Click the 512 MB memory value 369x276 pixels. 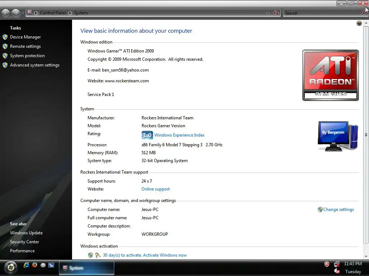coord(148,153)
